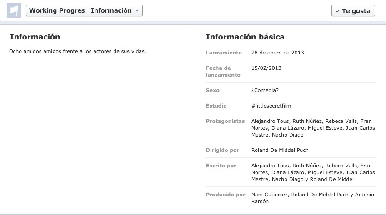Click the release date 28 de enero de 2013
The width and height of the screenshot is (386, 215).
coord(277,53)
